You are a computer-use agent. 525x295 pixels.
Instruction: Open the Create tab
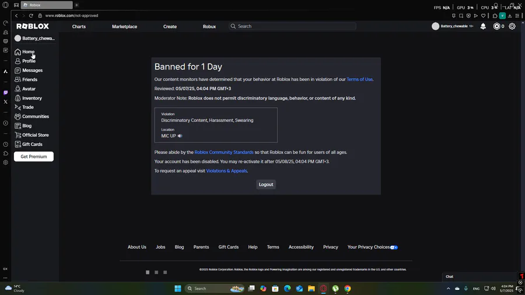pyautogui.click(x=170, y=26)
